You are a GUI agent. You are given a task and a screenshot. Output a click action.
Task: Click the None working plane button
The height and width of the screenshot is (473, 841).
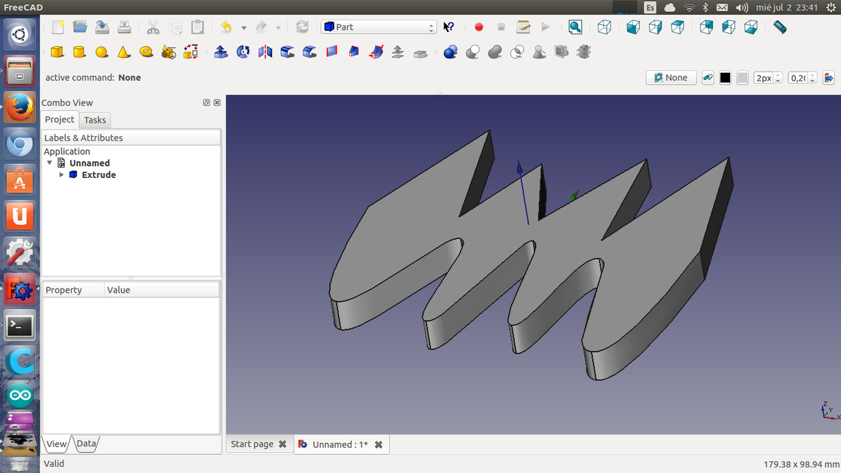click(x=671, y=78)
